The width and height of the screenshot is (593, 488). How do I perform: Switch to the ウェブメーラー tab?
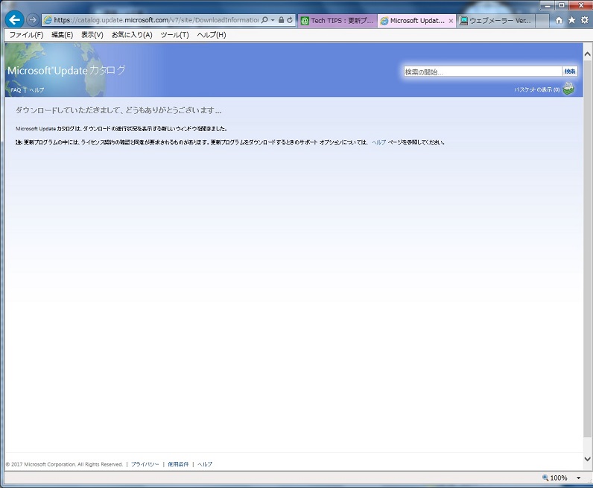click(x=496, y=21)
